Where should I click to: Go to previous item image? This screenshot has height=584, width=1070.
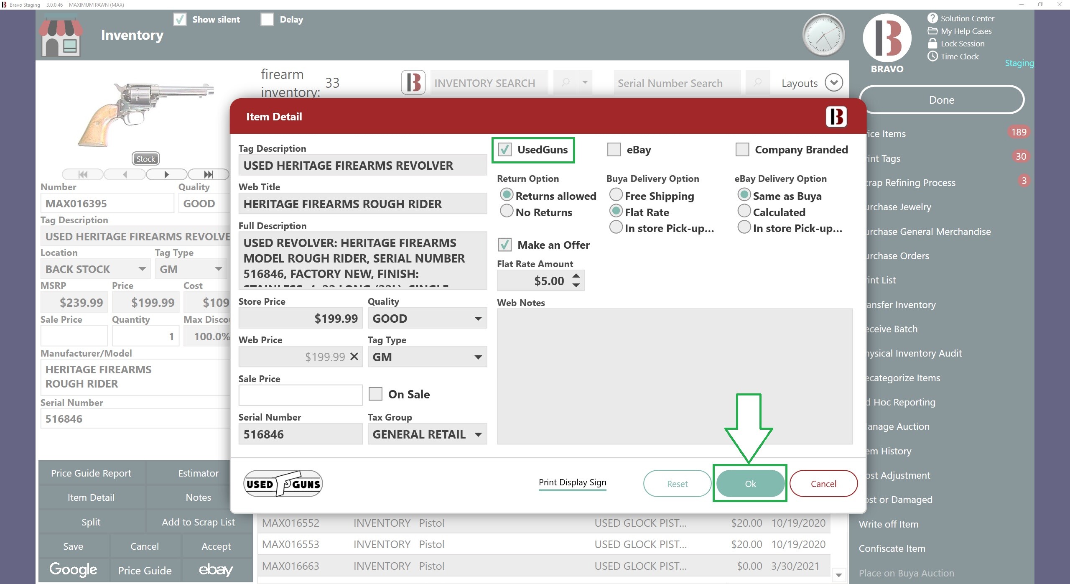(x=125, y=174)
